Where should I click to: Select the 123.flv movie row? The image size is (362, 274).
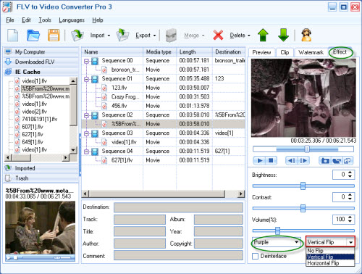point(164,88)
